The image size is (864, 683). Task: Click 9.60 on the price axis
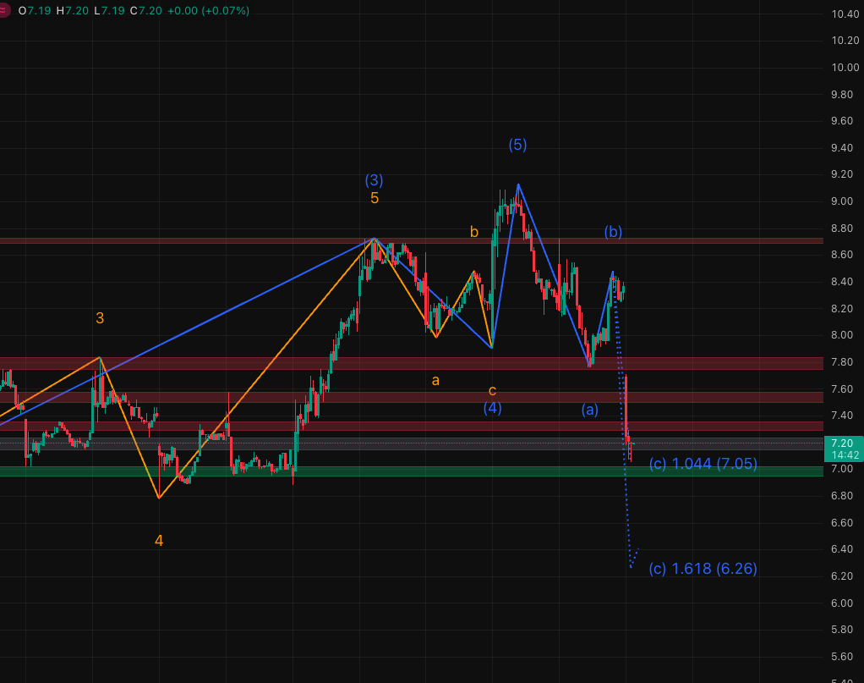pos(842,121)
